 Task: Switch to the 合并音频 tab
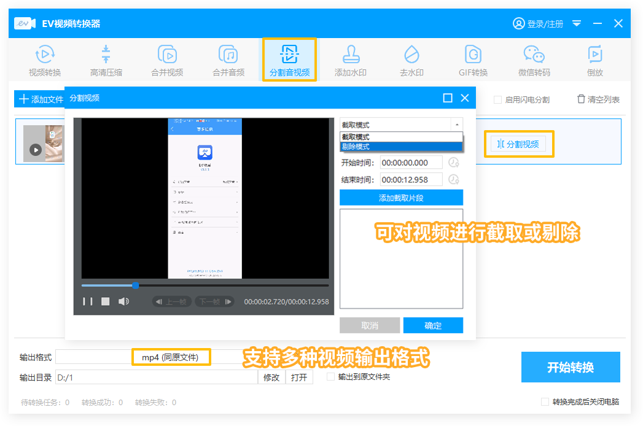[x=228, y=61]
